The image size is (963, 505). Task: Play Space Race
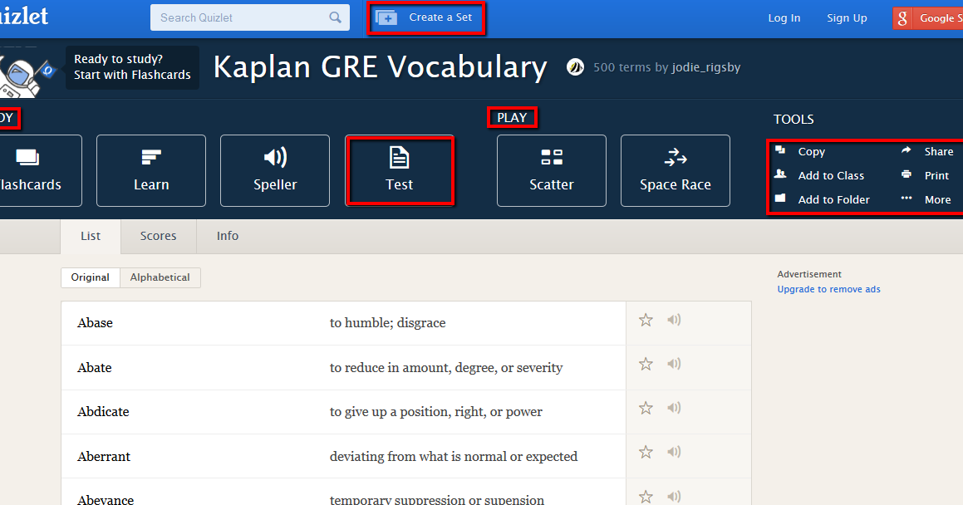(x=675, y=170)
